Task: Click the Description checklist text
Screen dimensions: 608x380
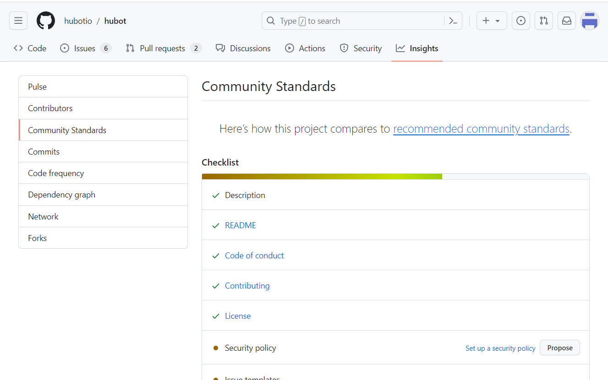Action: point(245,195)
